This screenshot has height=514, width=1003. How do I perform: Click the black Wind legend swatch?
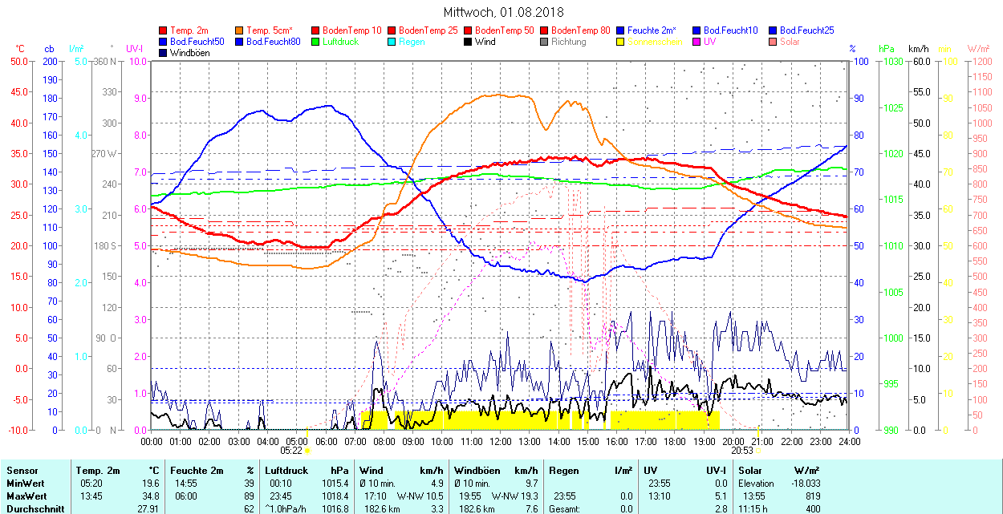point(468,42)
